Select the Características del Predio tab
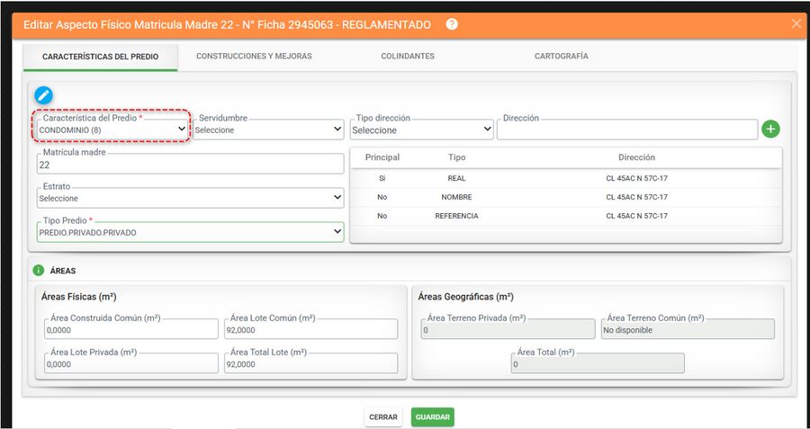The width and height of the screenshot is (810, 429). click(100, 57)
